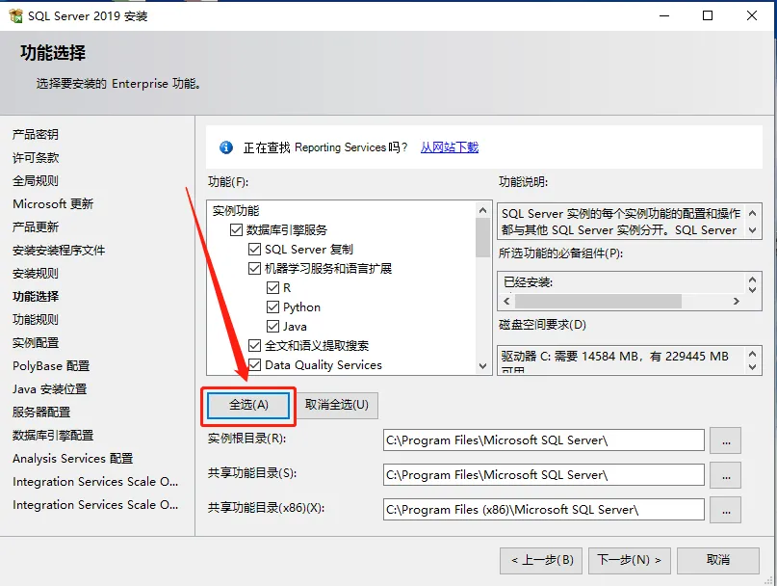This screenshot has height=586, width=777.
Task: Click 磁盘空间要求 scroll down arrow
Action: click(x=752, y=367)
